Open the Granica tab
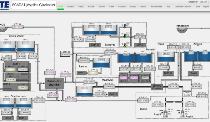The height and width of the screenshot is (122, 210). tap(143, 7)
